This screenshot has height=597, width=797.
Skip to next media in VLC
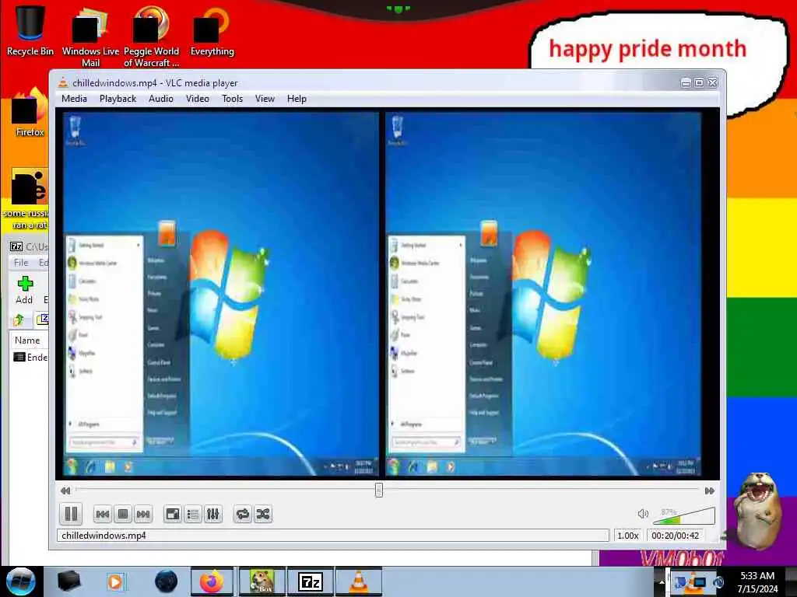pyautogui.click(x=143, y=515)
